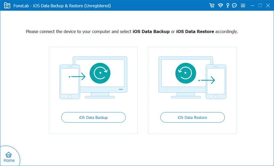Image resolution: width=274 pixels, height=166 pixels.
Task: Click the FoneLab app logo in title bar
Action: [x=6, y=6]
